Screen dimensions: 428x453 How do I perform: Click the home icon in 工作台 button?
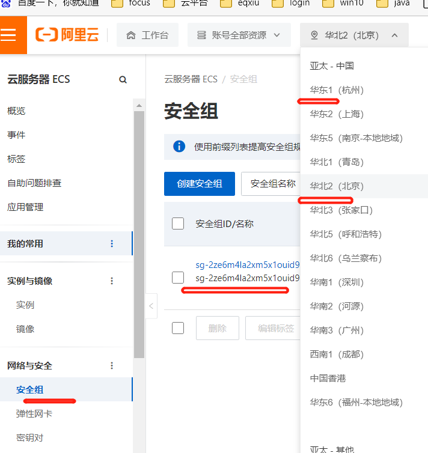pos(131,35)
